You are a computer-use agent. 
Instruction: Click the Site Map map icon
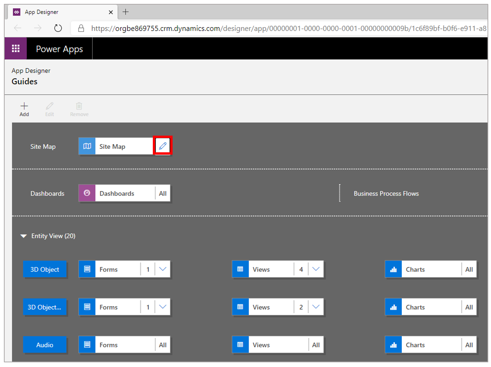tap(87, 146)
